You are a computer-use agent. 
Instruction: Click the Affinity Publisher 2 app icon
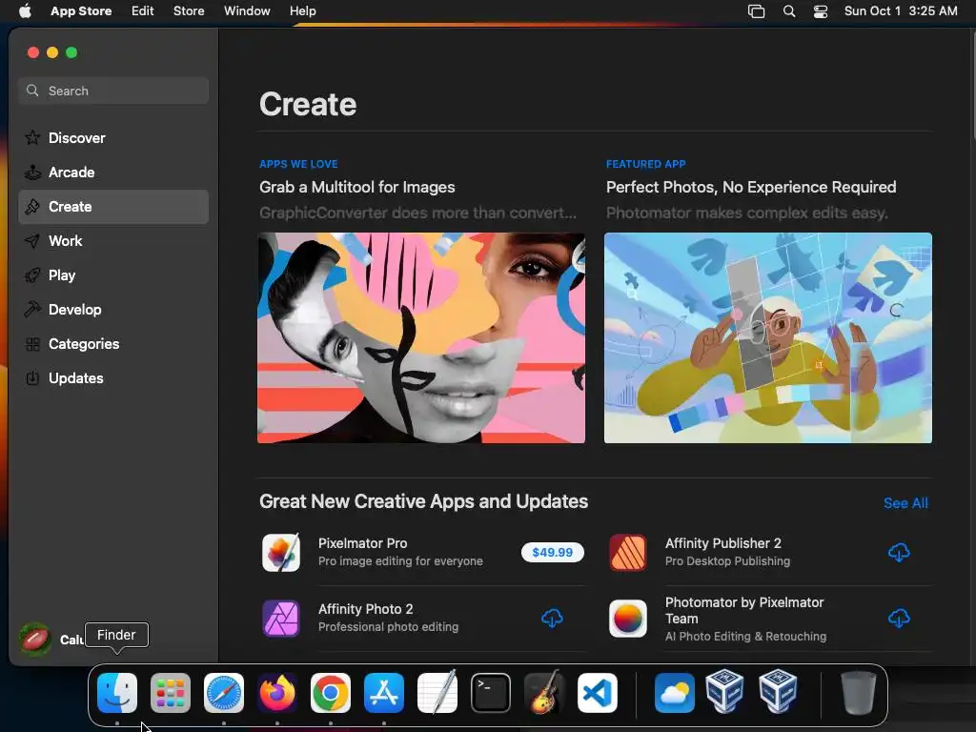coord(628,552)
